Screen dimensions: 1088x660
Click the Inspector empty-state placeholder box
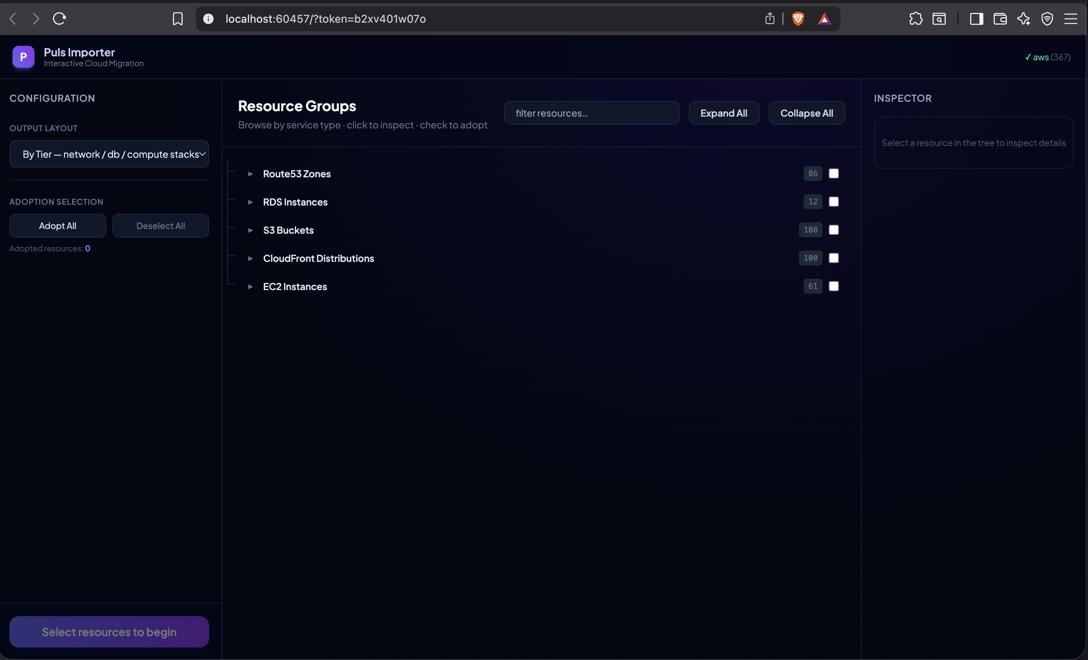[x=974, y=142]
